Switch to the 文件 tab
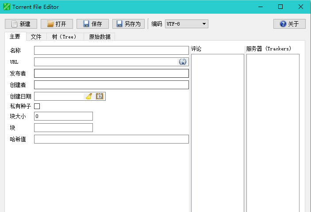The height and width of the screenshot is (212, 311). click(36, 37)
